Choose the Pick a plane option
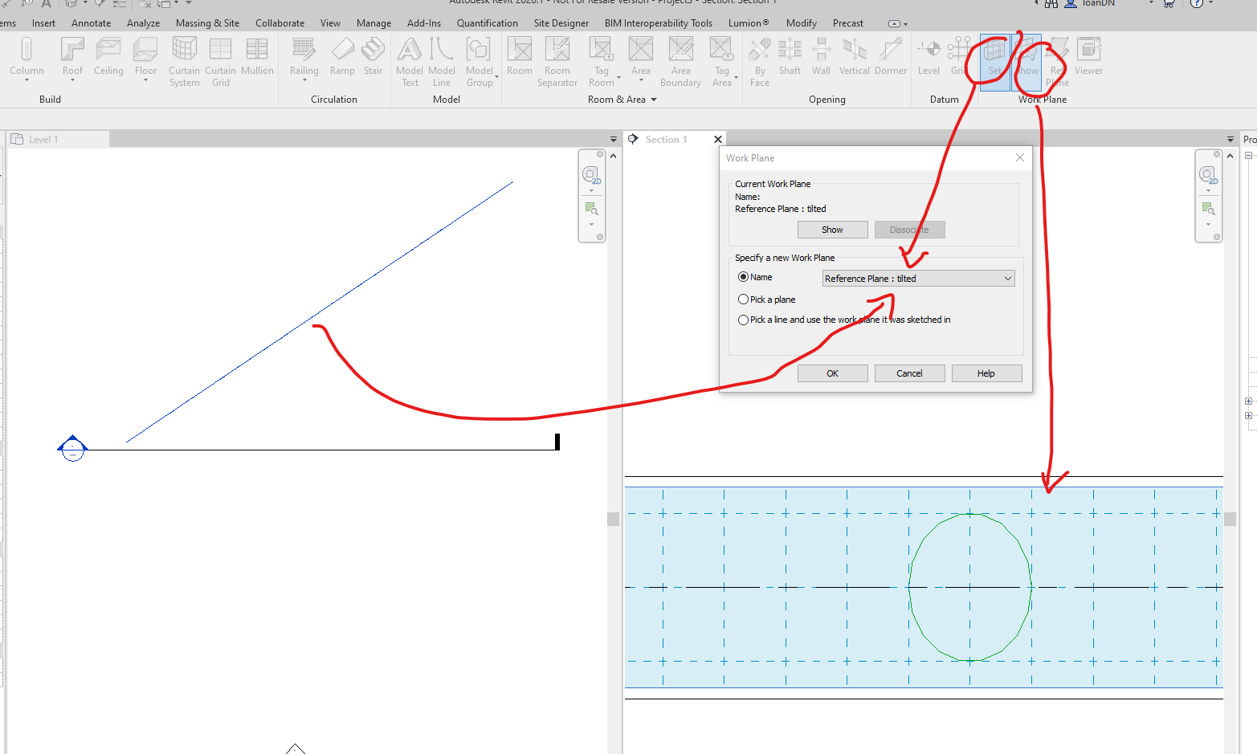This screenshot has width=1257, height=754. [x=743, y=300]
